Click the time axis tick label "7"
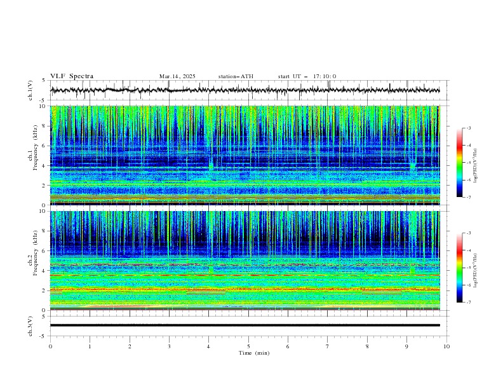Viewport: 503px width, 389px height. tap(328, 346)
